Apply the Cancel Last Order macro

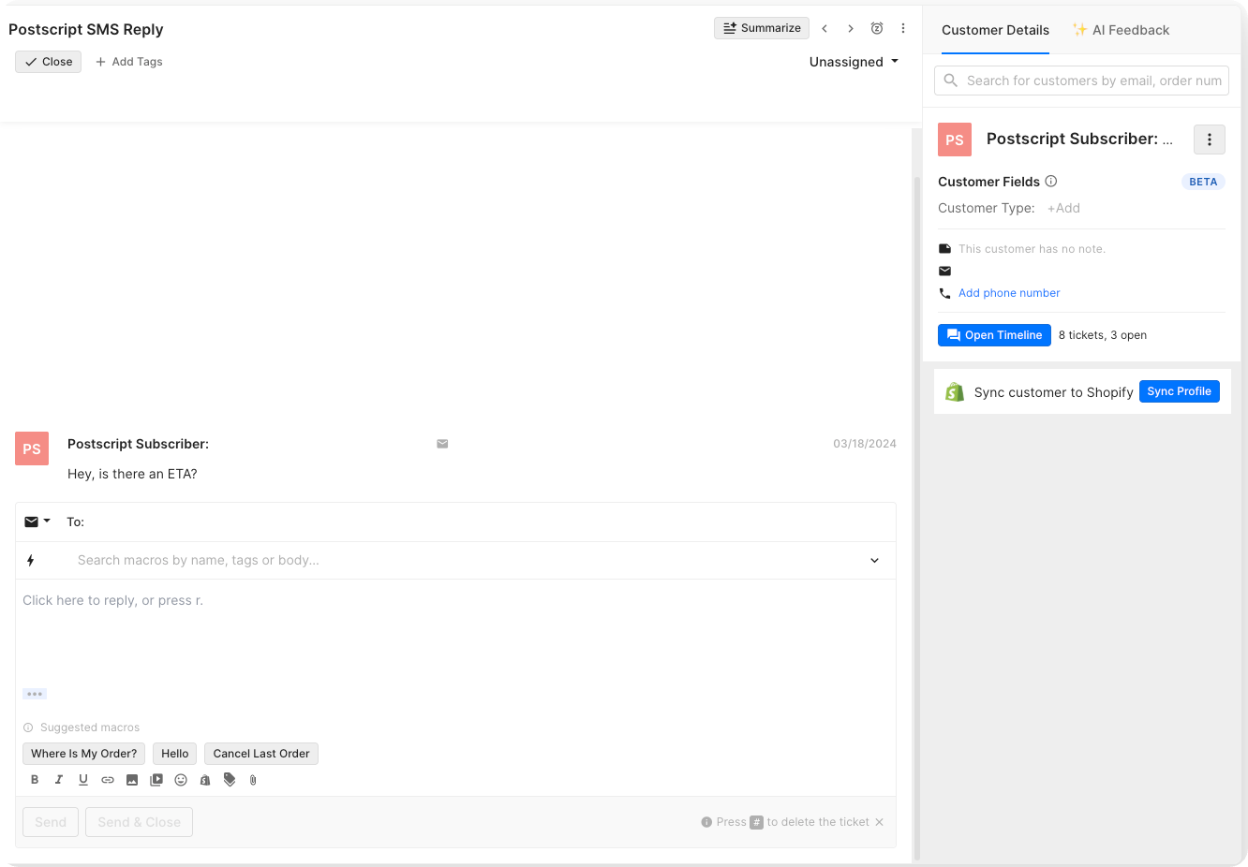click(261, 754)
